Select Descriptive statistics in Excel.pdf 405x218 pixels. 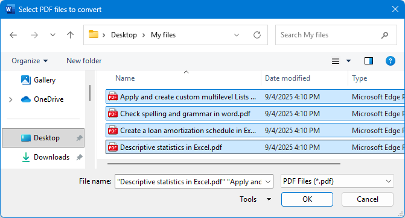[x=255, y=147]
